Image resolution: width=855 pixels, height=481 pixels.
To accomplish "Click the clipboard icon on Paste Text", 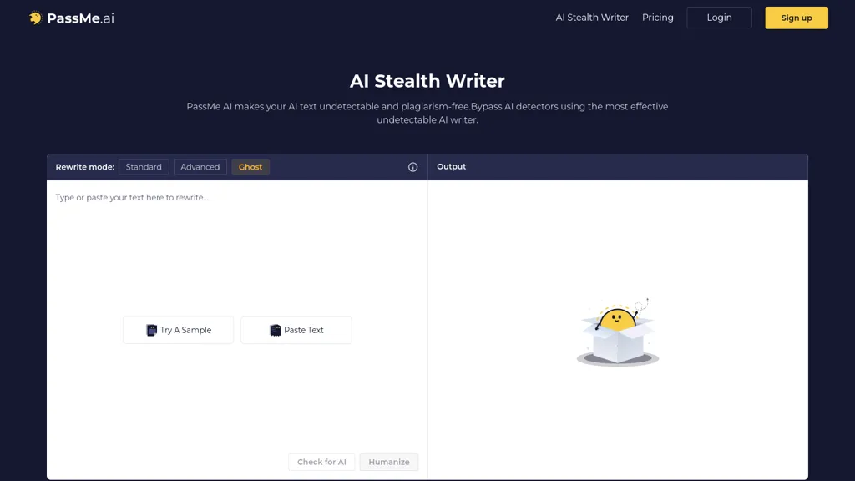I will [x=275, y=330].
